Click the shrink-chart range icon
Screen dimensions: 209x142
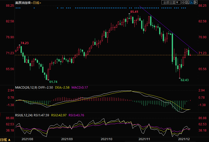click(x=187, y=2)
